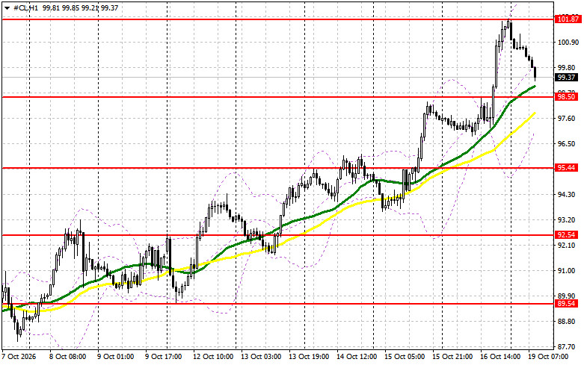Click the 96.50 price scale value
Screen dimensions: 584x365
click(x=567, y=144)
